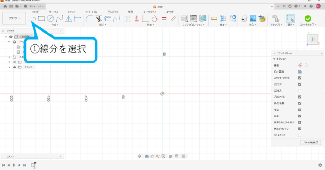Select the Circle sketch tool
The height and width of the screenshot is (170, 325).
click(50, 19)
